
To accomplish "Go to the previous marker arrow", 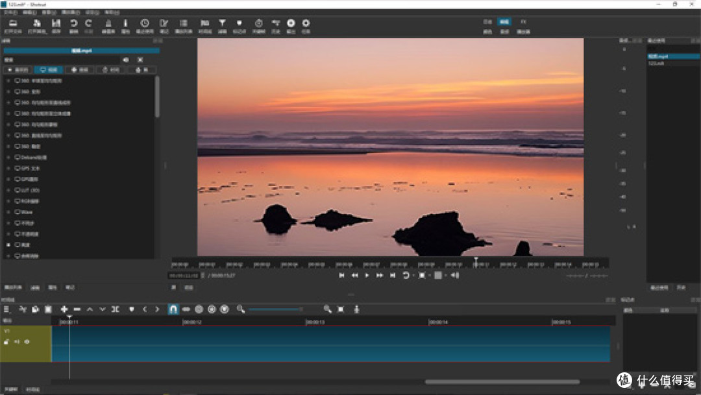I will click(144, 309).
